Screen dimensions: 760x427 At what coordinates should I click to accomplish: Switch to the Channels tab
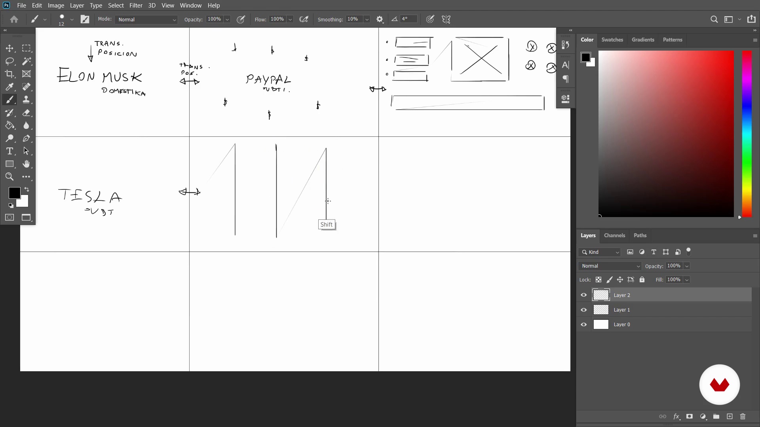point(614,235)
